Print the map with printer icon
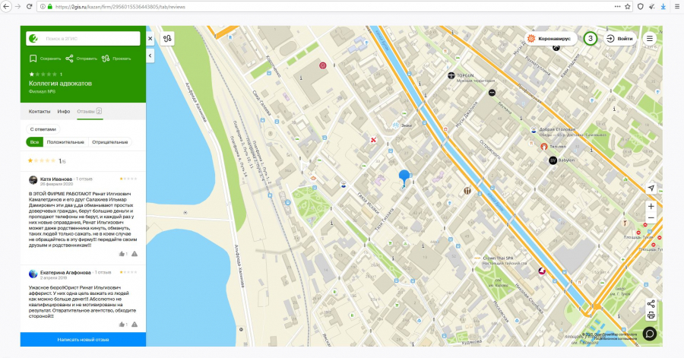The height and width of the screenshot is (358, 684). coord(651,315)
